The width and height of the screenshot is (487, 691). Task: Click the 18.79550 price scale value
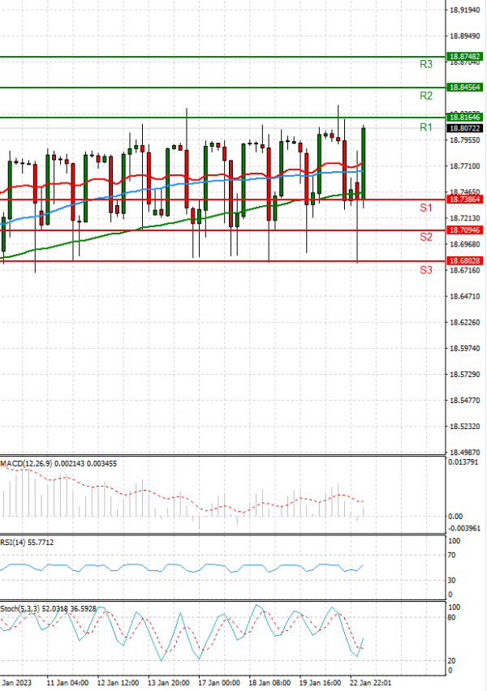[x=464, y=140]
